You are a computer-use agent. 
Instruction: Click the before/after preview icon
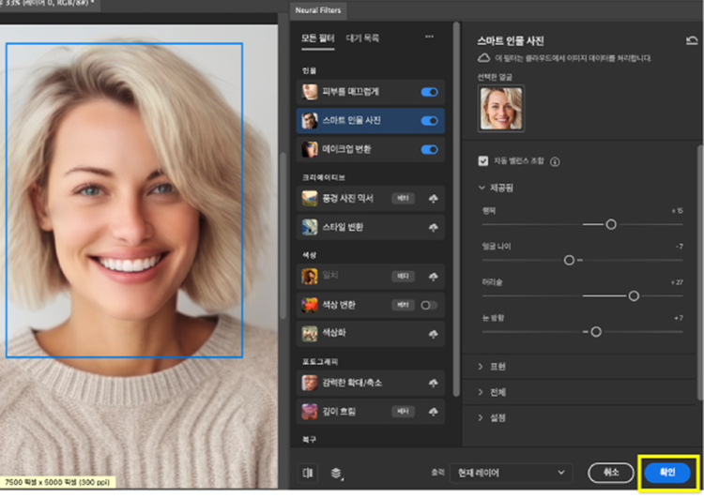tap(309, 473)
